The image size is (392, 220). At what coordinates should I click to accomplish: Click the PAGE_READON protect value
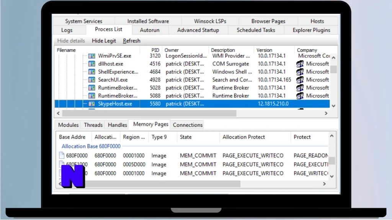click(311, 155)
